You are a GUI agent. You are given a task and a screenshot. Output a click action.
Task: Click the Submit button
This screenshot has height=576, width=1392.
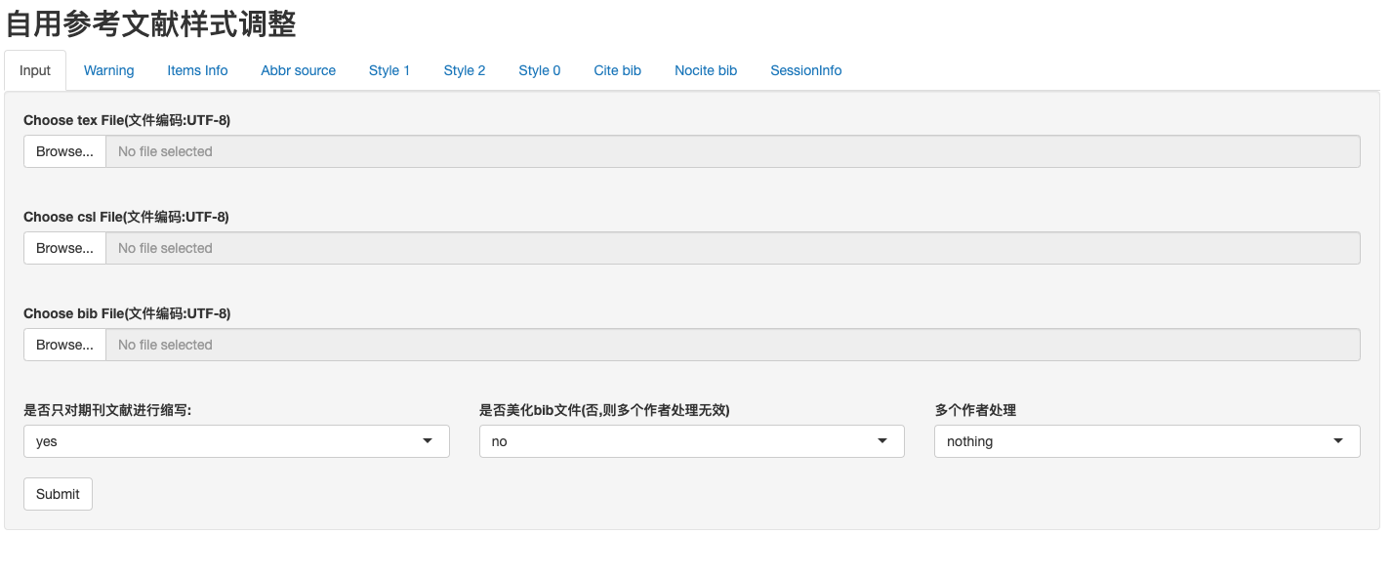click(x=58, y=494)
